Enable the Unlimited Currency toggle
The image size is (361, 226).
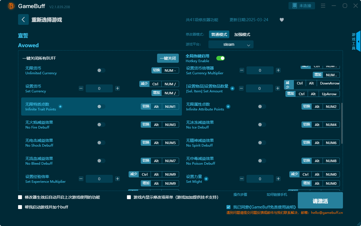(x=101, y=70)
